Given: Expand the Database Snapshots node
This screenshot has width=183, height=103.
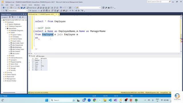Looking at the screenshot, I should click(x=6, y=26).
